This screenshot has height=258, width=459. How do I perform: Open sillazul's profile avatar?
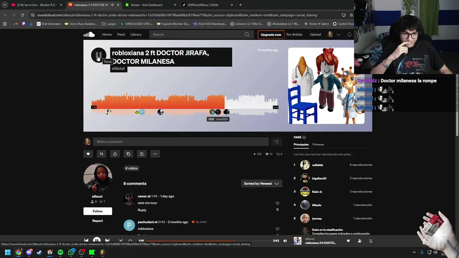point(98,178)
